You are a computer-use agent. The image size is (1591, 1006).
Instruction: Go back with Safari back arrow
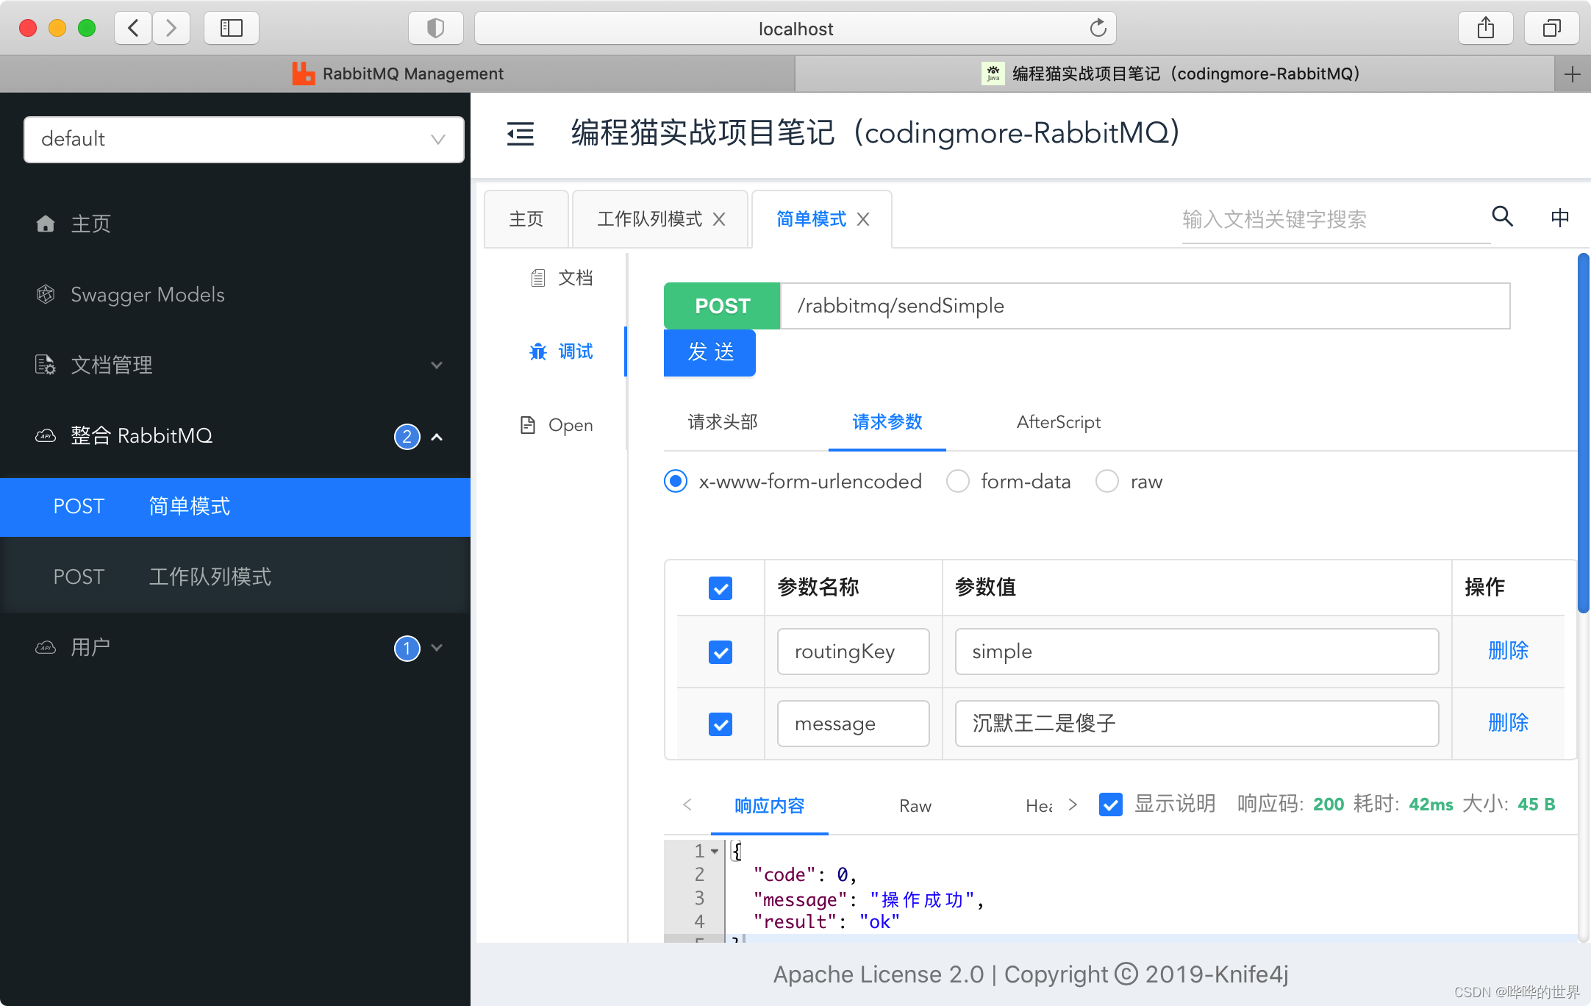pyautogui.click(x=133, y=29)
